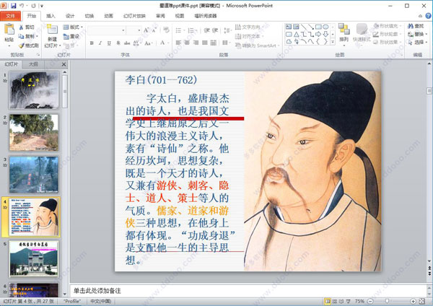
Task: Click the bulleted list icon
Action: coord(180,30)
